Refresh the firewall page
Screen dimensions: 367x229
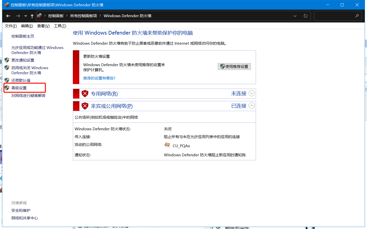(x=306, y=16)
